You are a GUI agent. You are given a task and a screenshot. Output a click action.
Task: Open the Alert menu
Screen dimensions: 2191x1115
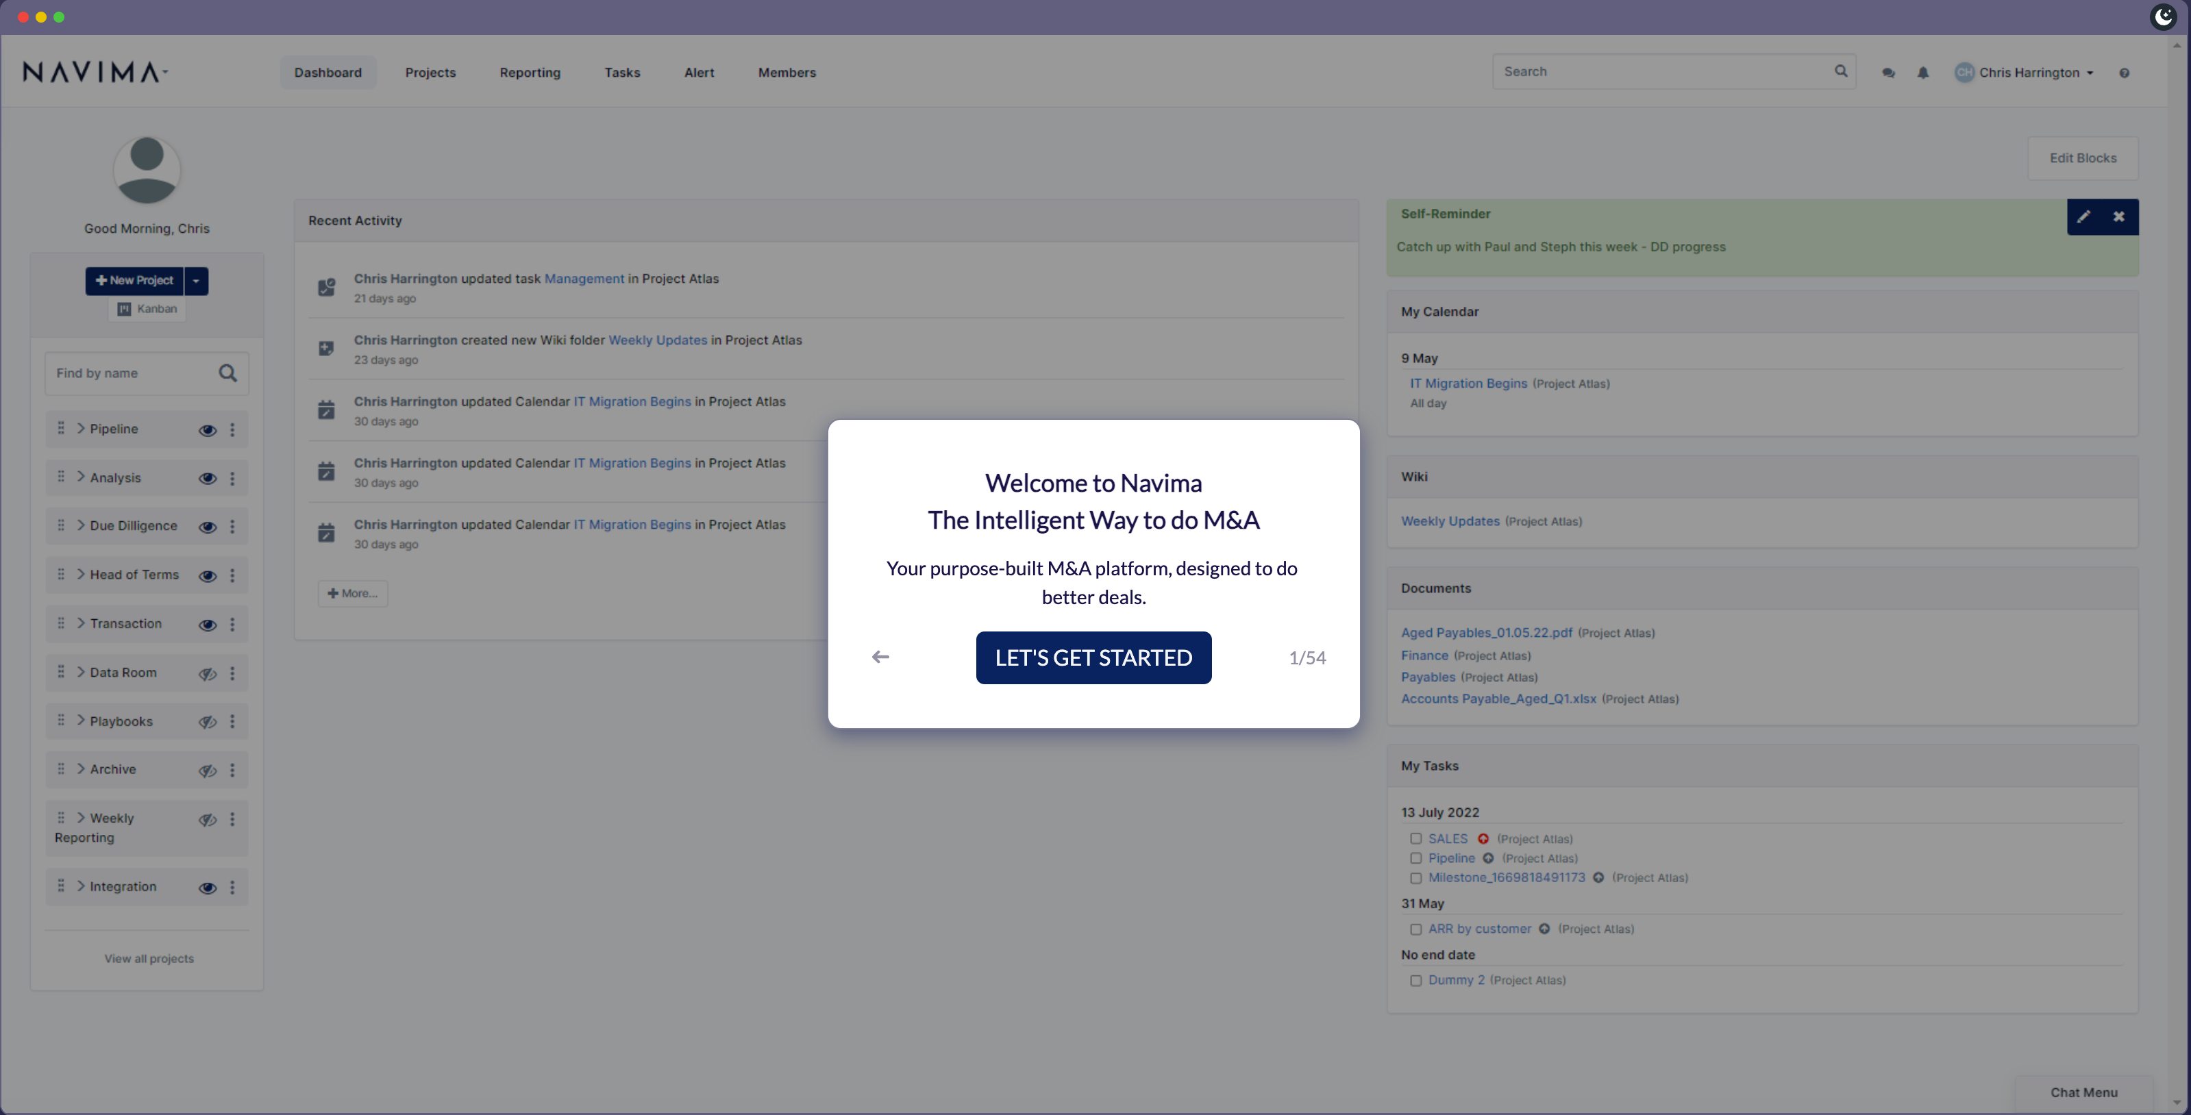699,73
